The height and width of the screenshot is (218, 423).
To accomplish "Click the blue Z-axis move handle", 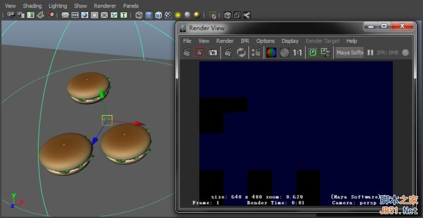I will 95,141.
